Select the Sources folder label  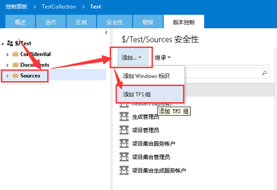click(30, 75)
